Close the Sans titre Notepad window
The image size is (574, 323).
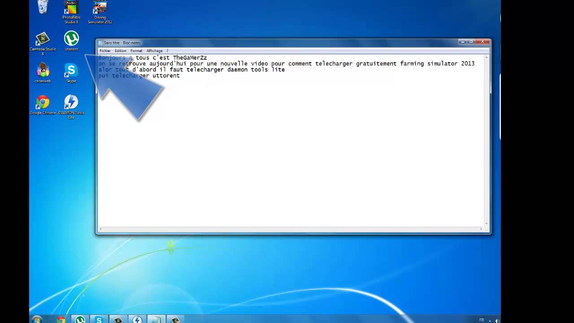(x=483, y=42)
